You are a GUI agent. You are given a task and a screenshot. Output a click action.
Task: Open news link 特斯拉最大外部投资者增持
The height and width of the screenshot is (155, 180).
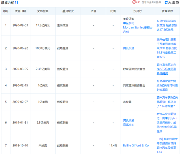click(x=167, y=145)
